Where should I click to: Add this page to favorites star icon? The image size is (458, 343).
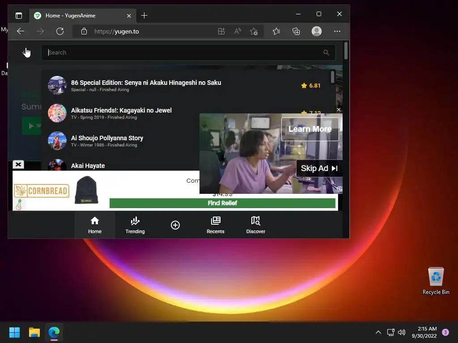point(254,31)
